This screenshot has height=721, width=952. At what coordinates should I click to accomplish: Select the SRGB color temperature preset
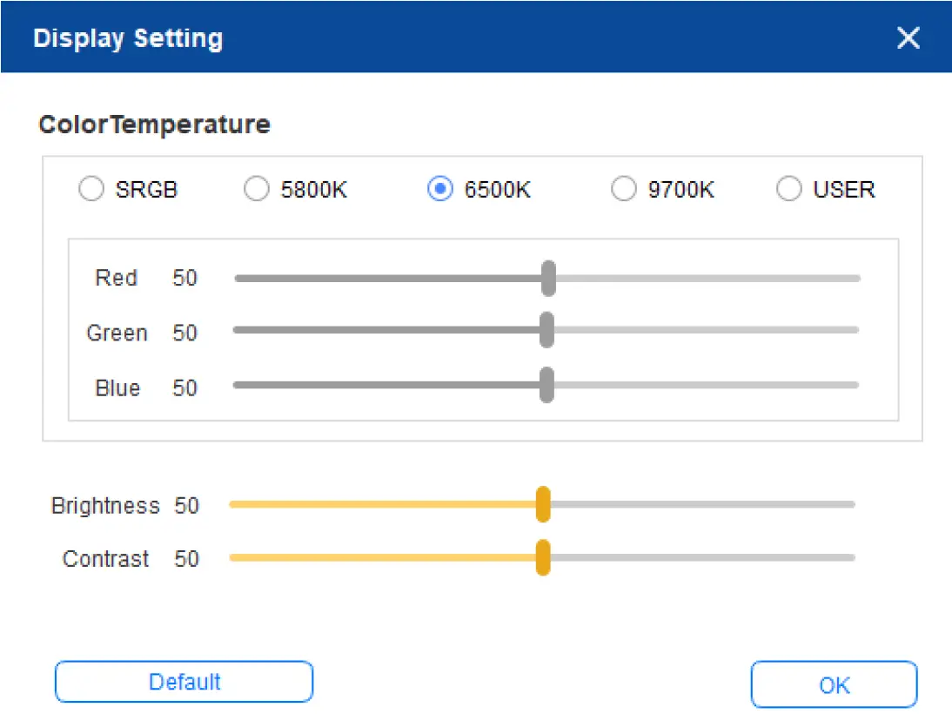click(x=91, y=189)
